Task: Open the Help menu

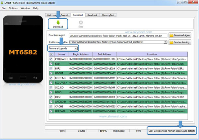Action: [36, 8]
